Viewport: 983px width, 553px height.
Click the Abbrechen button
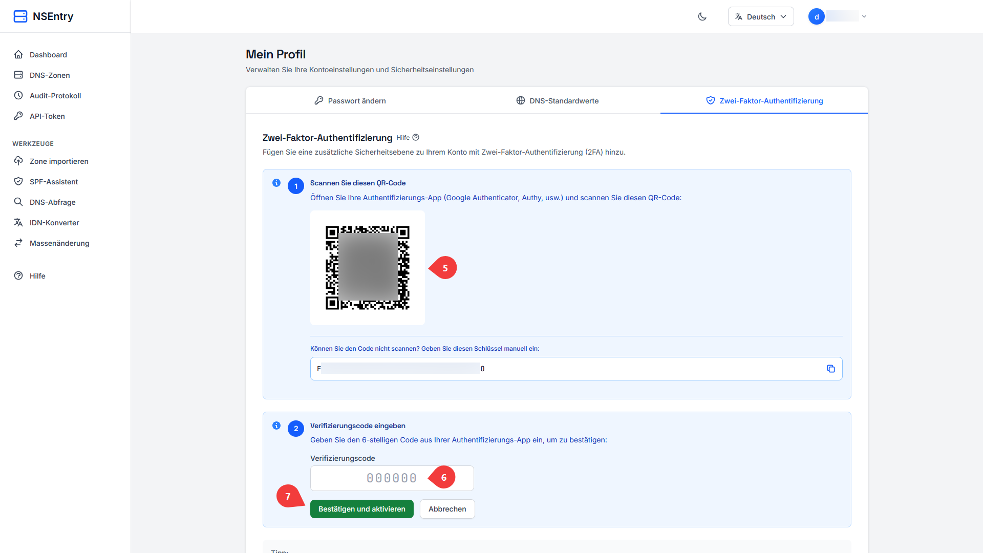click(x=447, y=509)
